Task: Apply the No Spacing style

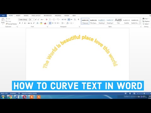Action: [x=93, y=21]
